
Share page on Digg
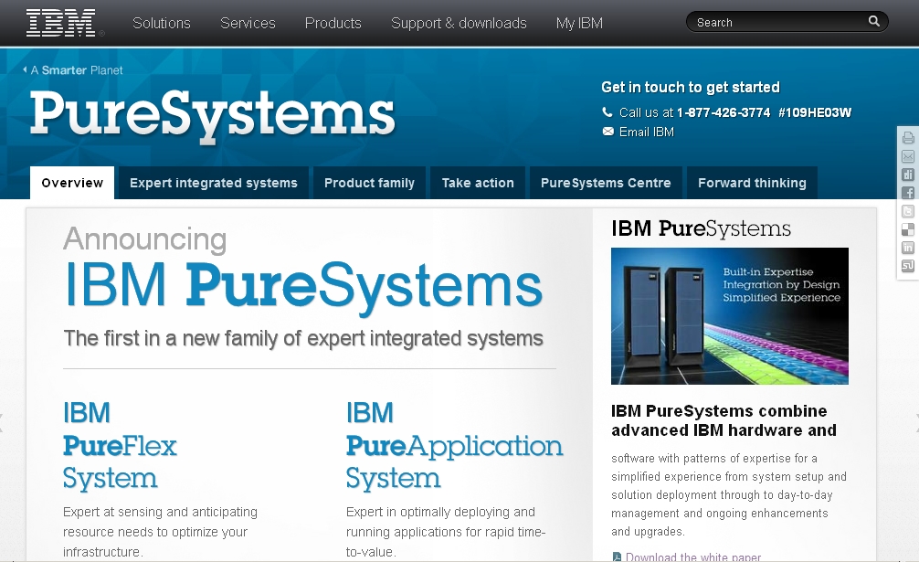click(x=908, y=175)
